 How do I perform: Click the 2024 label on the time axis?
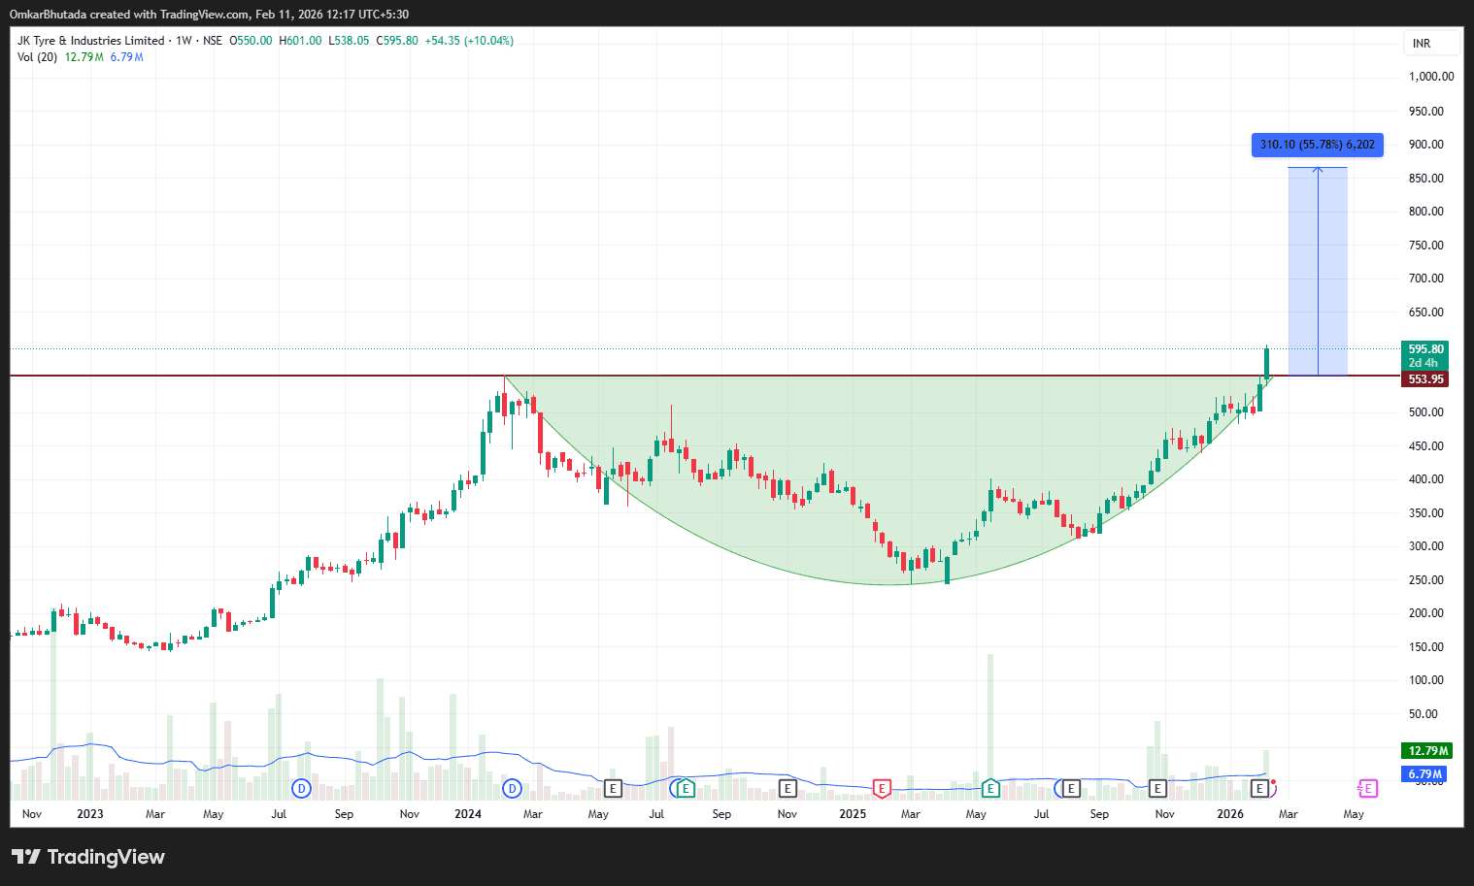468,814
